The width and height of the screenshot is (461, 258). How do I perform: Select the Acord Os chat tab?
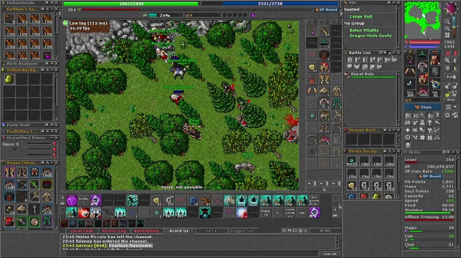[x=178, y=231]
